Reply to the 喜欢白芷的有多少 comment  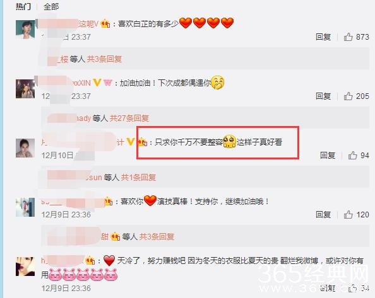323,37
